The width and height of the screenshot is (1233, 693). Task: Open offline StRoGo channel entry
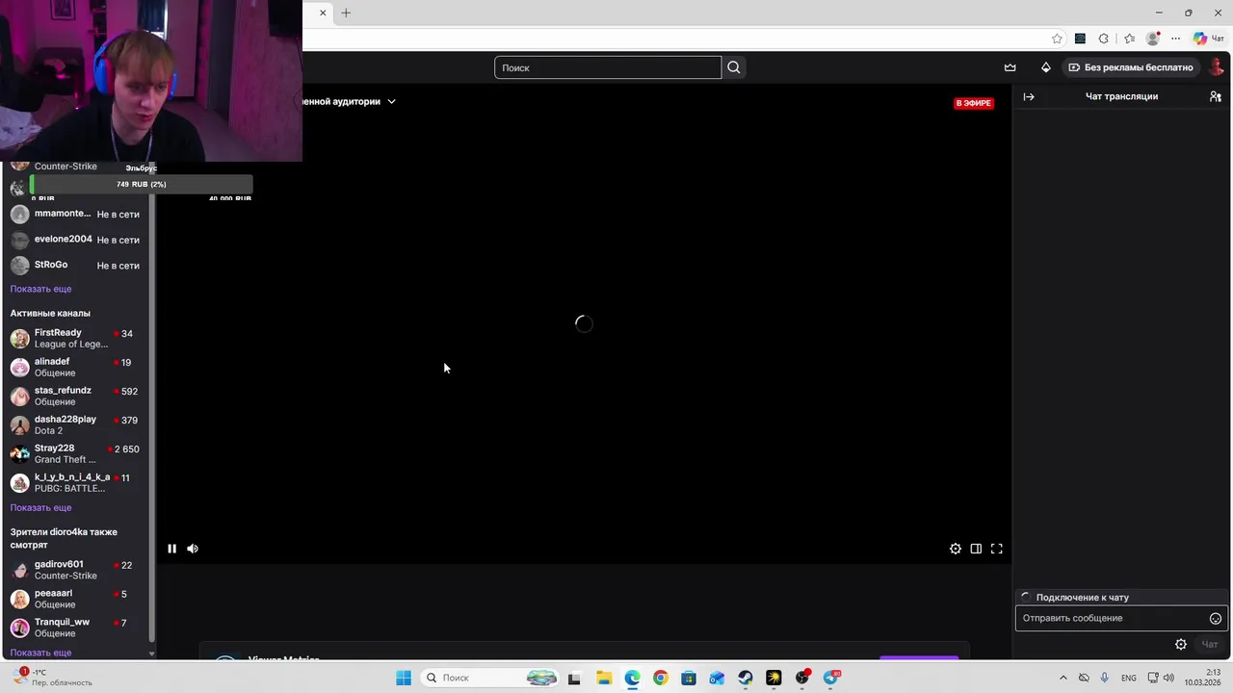pyautogui.click(x=75, y=266)
